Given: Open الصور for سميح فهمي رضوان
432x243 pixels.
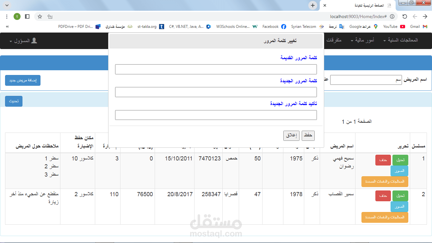Looking at the screenshot, I should coord(399,171).
